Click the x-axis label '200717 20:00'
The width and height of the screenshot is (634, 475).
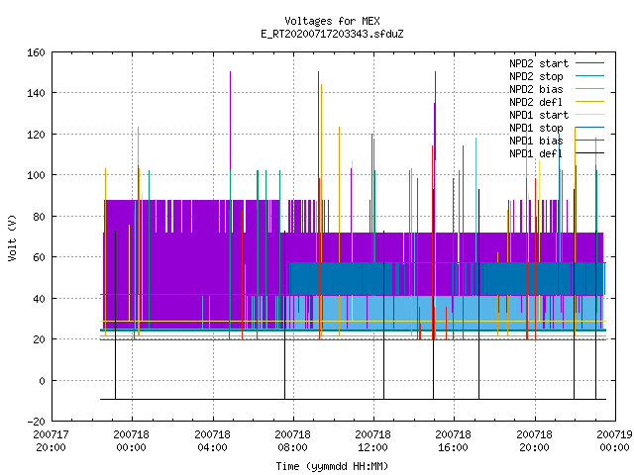click(x=51, y=441)
